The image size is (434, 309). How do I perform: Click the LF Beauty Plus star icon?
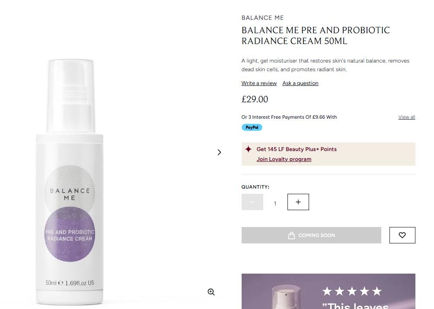[249, 149]
